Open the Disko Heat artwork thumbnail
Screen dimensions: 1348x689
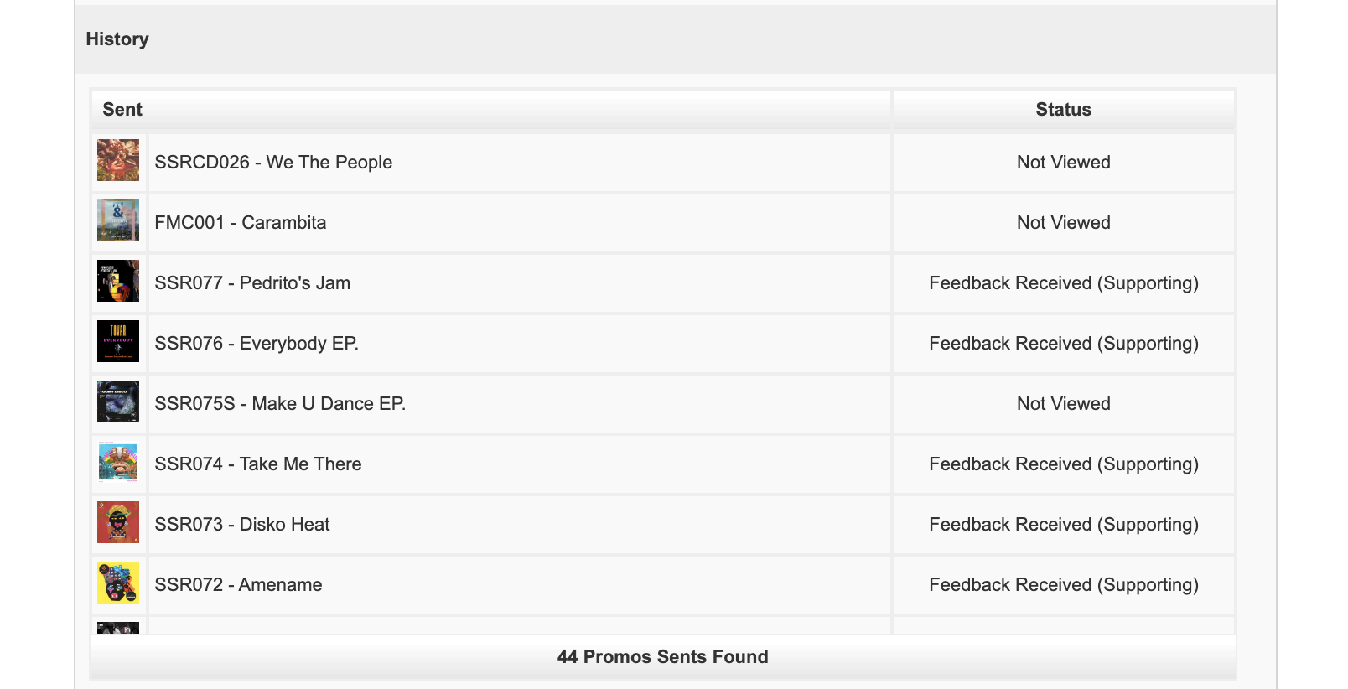(118, 522)
